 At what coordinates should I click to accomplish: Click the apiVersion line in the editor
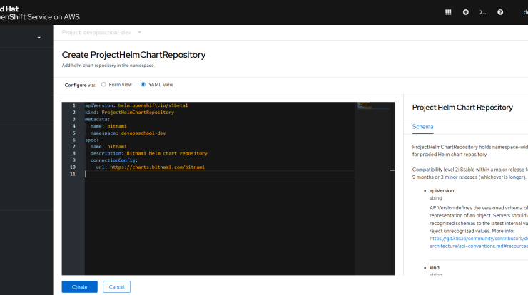click(136, 105)
